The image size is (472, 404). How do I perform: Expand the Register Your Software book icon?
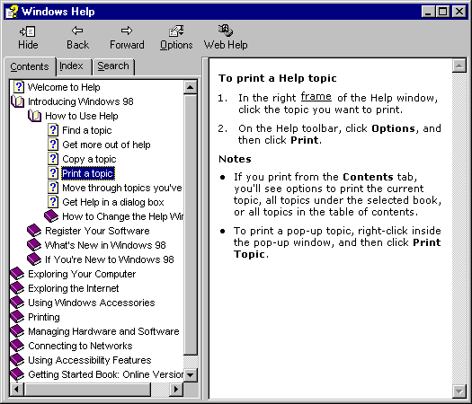pyautogui.click(x=34, y=231)
